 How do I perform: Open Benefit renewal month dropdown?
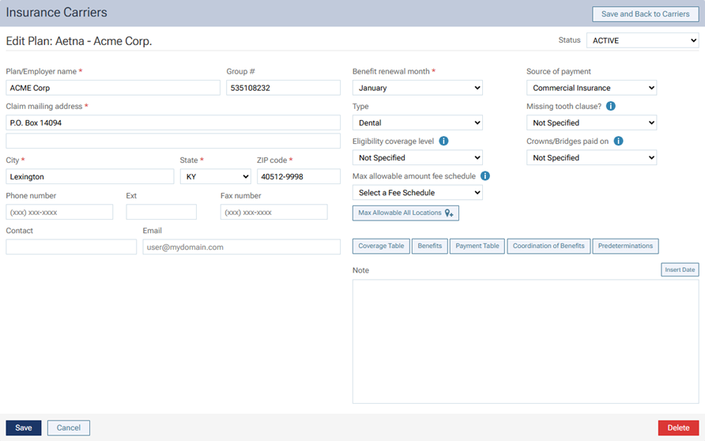coord(417,88)
